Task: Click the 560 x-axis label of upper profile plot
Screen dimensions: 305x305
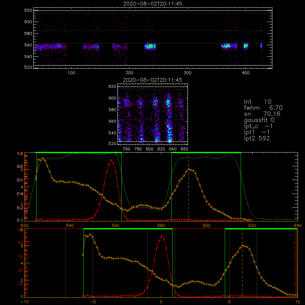Action: point(116,225)
